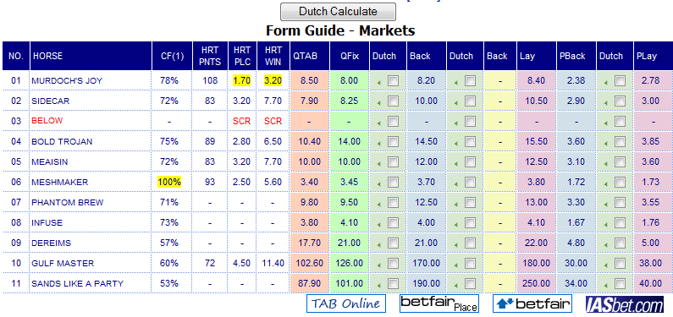Tick the first Dutch checkbox for PHANTOM BREW
The image size is (673, 317).
[393, 202]
